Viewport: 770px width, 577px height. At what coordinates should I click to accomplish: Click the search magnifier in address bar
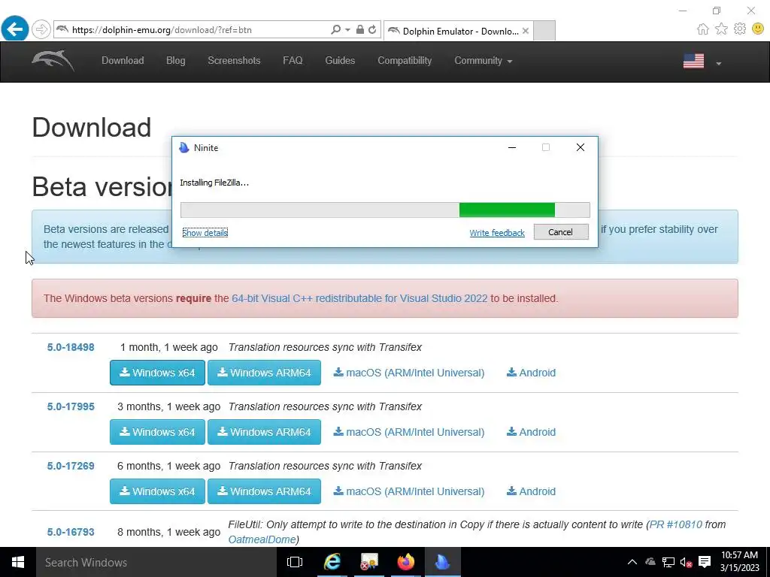[336, 29]
